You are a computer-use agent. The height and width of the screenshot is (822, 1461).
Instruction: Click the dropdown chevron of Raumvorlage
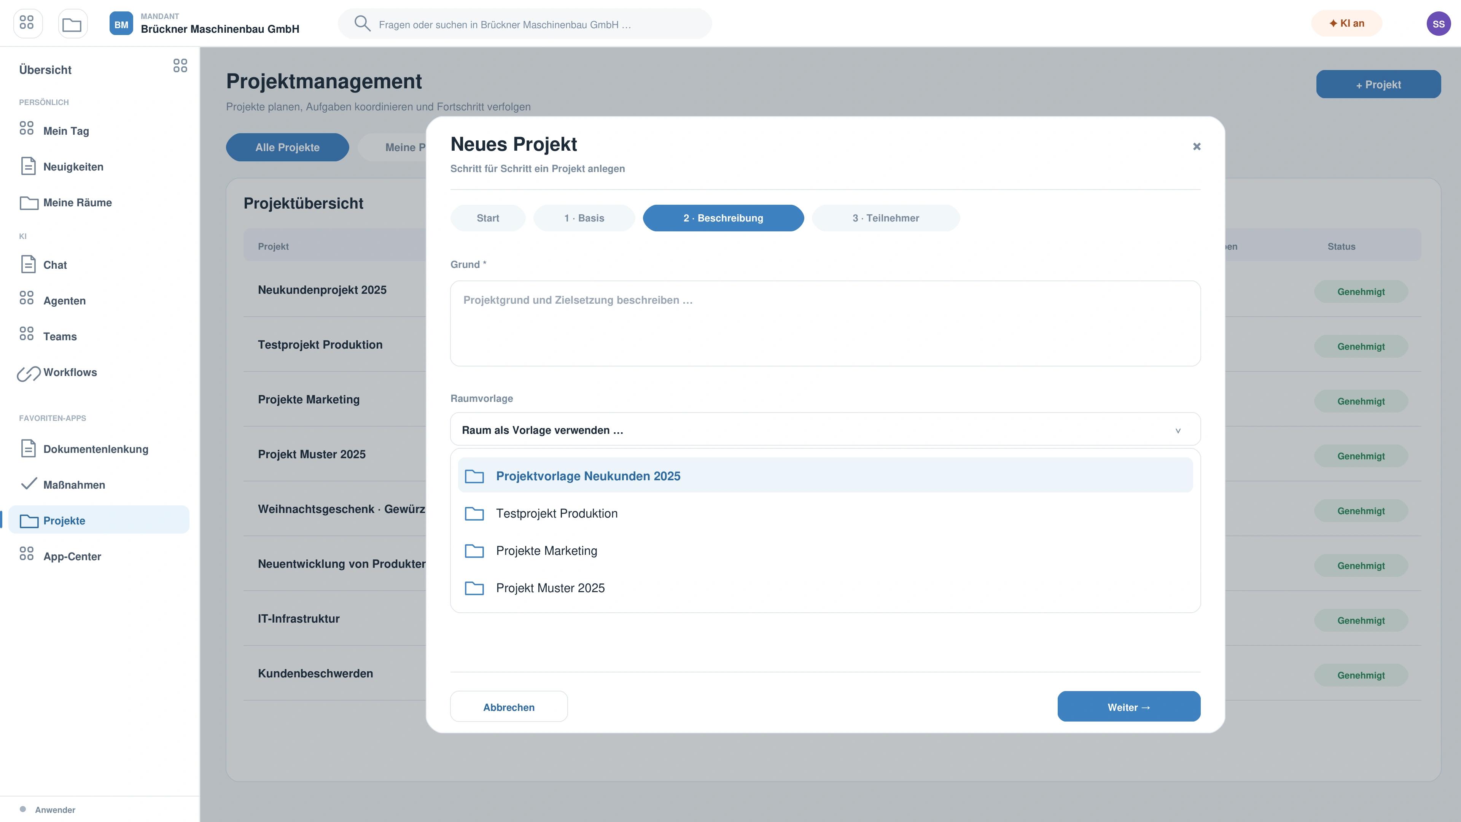click(x=1178, y=430)
